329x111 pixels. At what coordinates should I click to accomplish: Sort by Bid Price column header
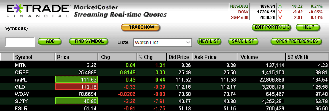[x=179, y=57]
